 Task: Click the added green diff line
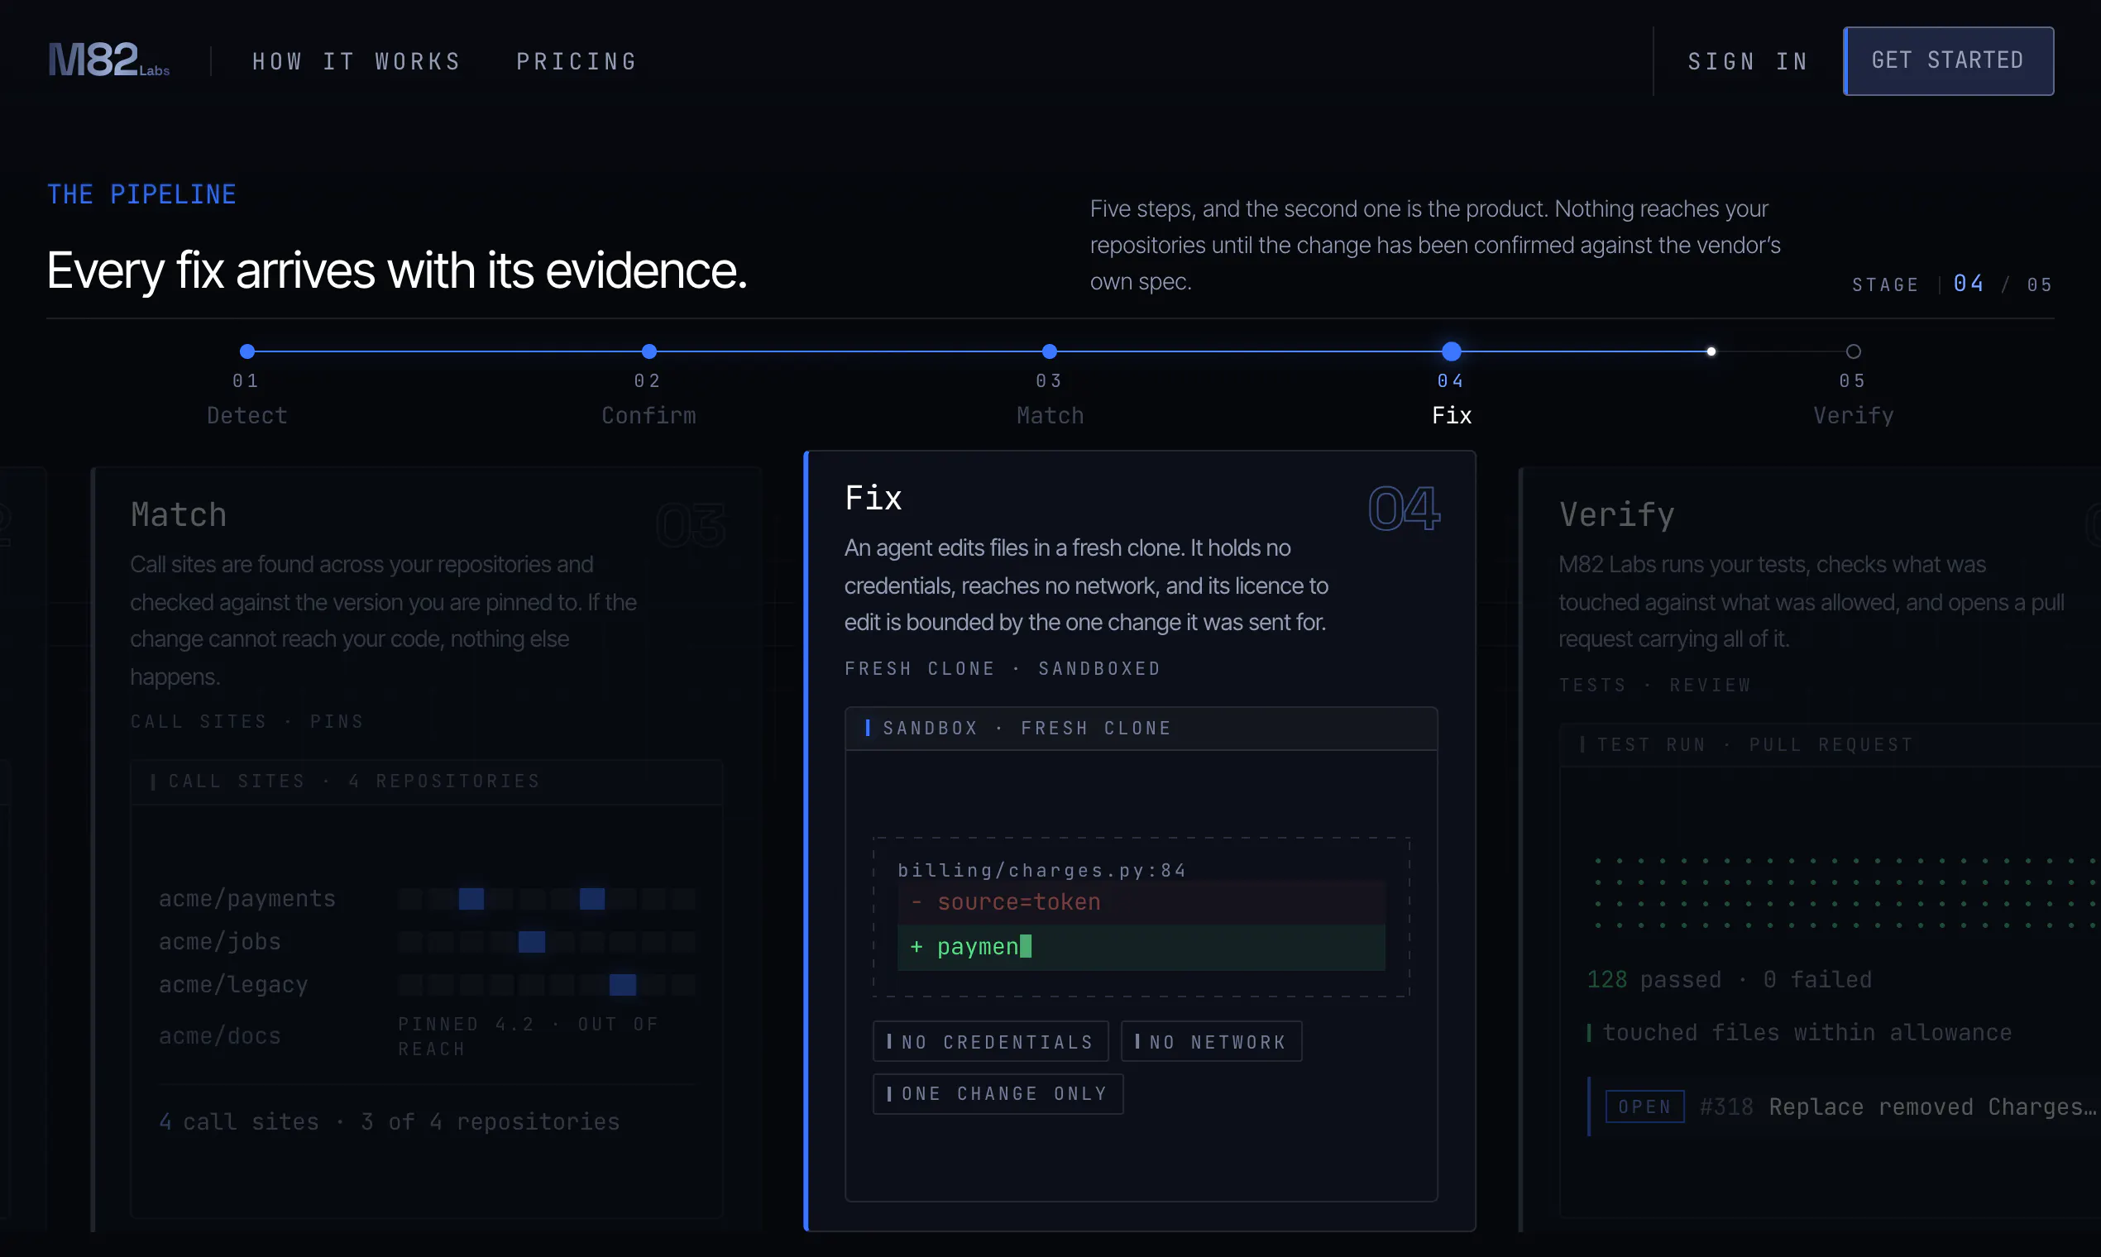1141,947
